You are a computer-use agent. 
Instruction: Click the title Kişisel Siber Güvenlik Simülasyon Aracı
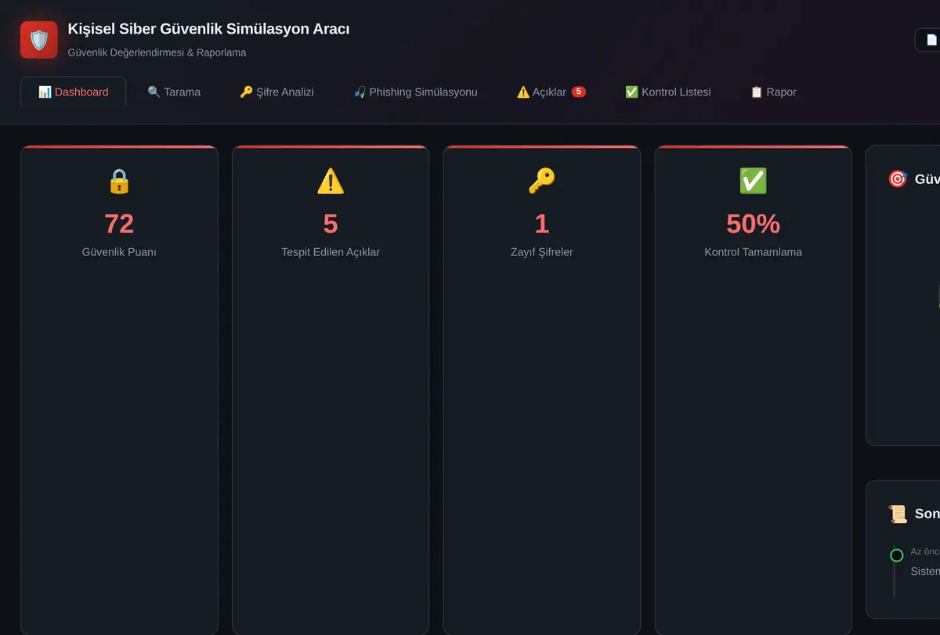209,29
